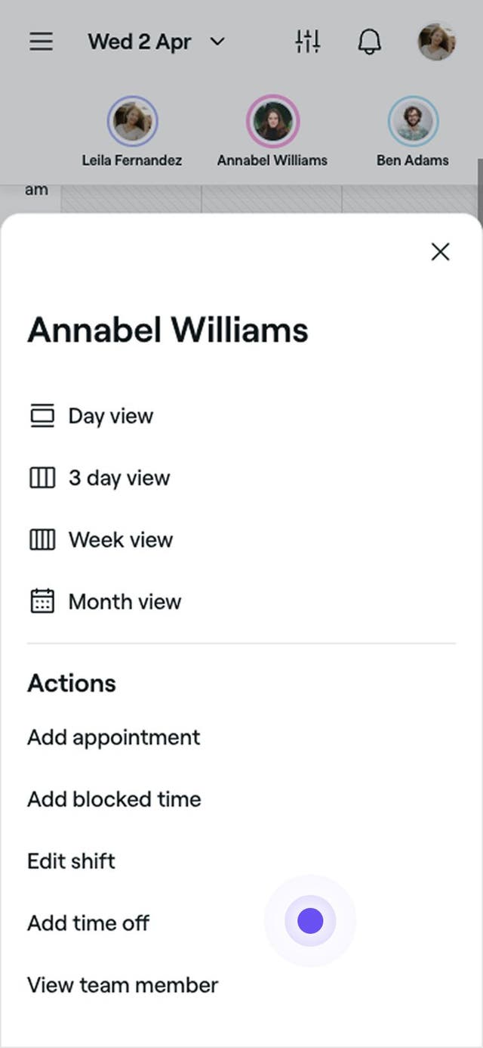Image resolution: width=483 pixels, height=1048 pixels.
Task: Choose Add appointment action
Action: [114, 737]
